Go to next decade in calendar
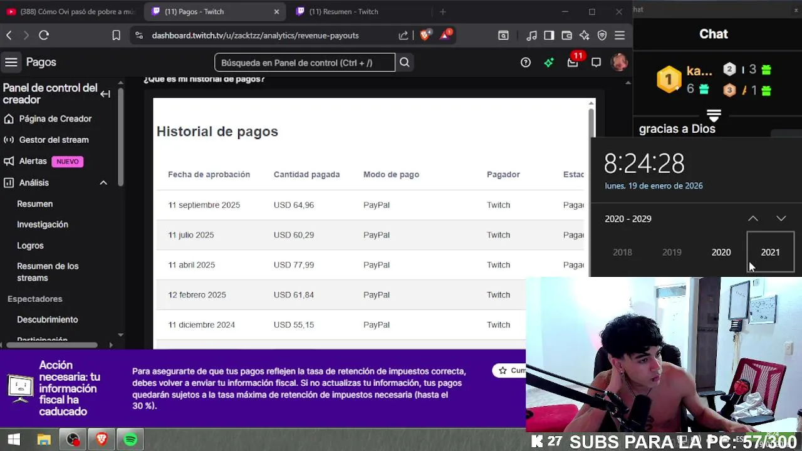 click(x=781, y=219)
